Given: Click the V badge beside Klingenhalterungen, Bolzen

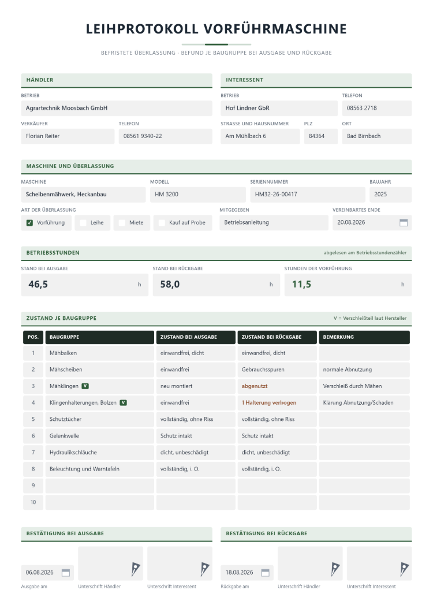Looking at the screenshot, I should (123, 403).
